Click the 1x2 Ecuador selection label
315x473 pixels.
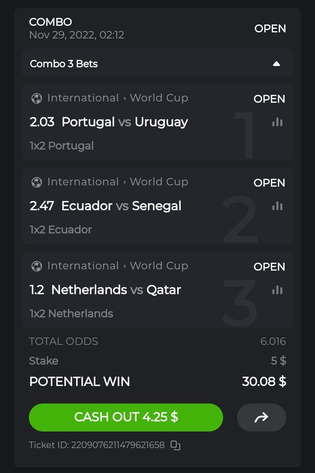pyautogui.click(x=61, y=230)
